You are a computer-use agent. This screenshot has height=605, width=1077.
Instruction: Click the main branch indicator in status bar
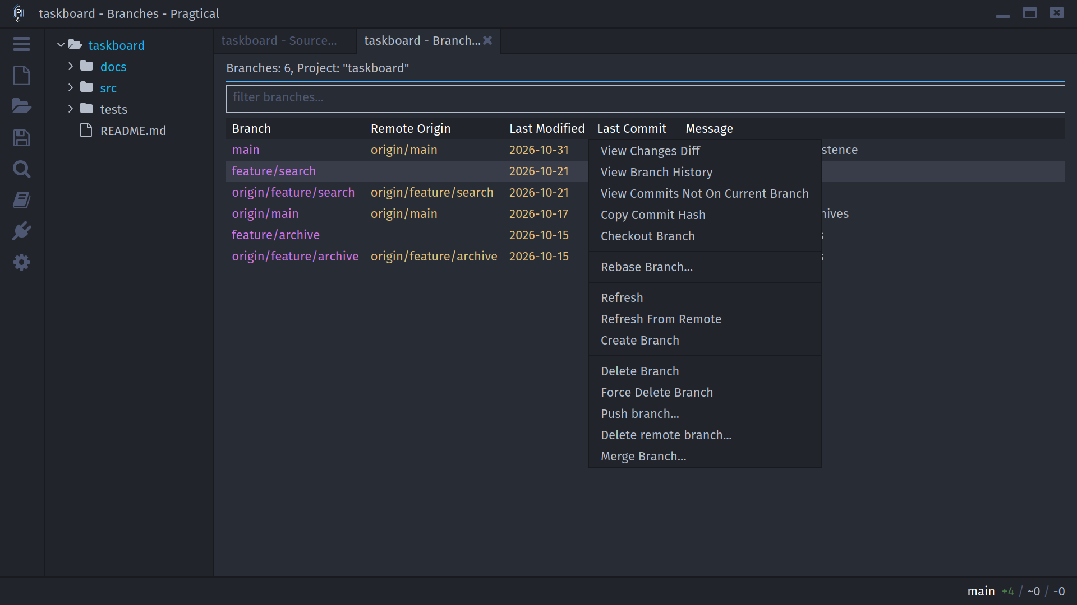pos(981,591)
